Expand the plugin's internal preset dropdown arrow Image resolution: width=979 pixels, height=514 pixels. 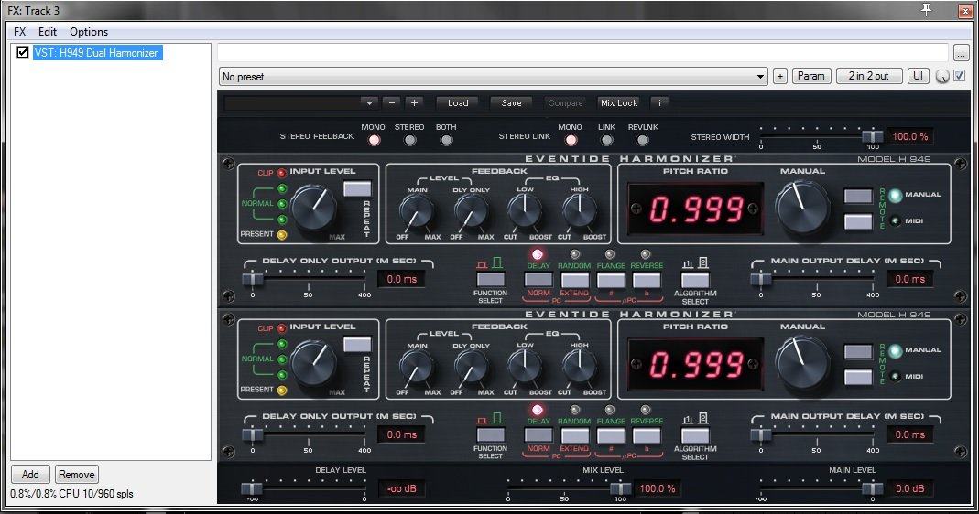pos(368,103)
